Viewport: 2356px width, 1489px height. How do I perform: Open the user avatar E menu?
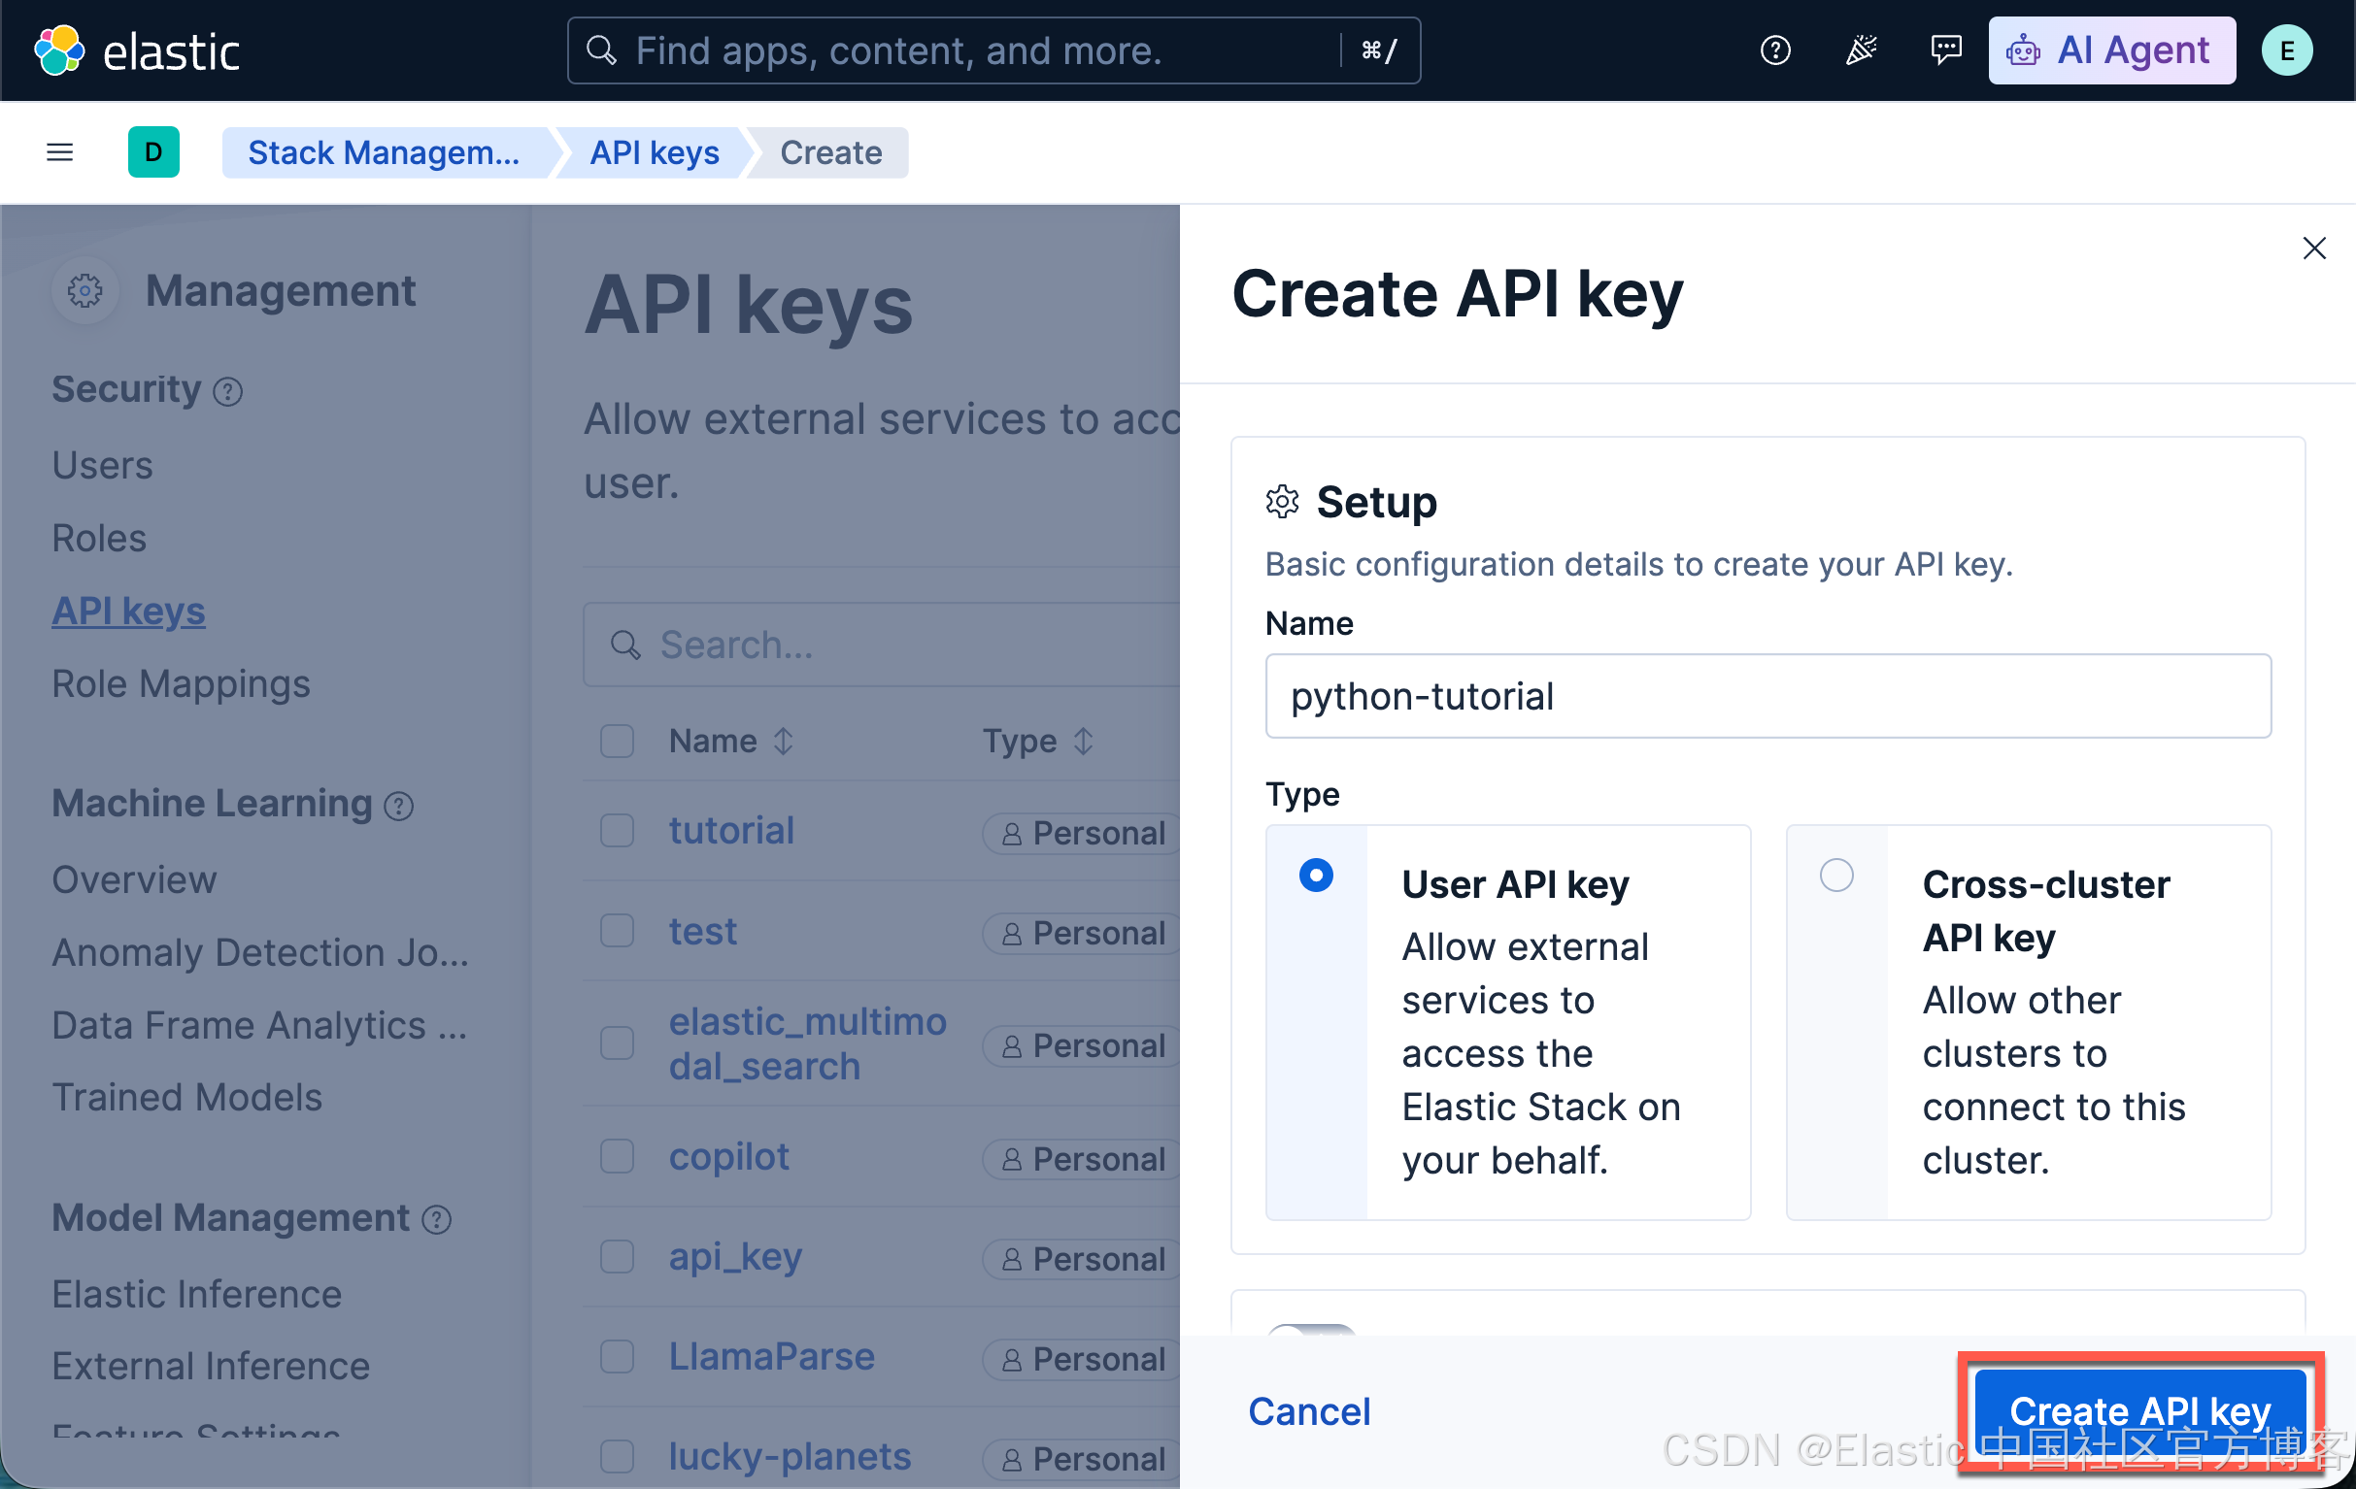[x=2286, y=50]
